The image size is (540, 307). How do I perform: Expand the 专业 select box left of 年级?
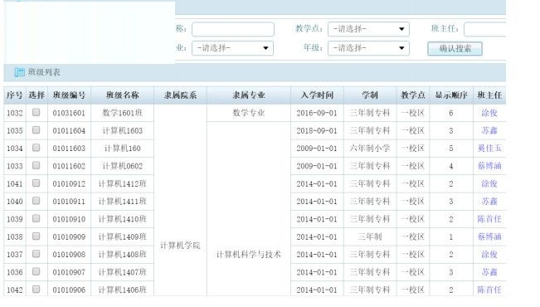click(x=232, y=48)
